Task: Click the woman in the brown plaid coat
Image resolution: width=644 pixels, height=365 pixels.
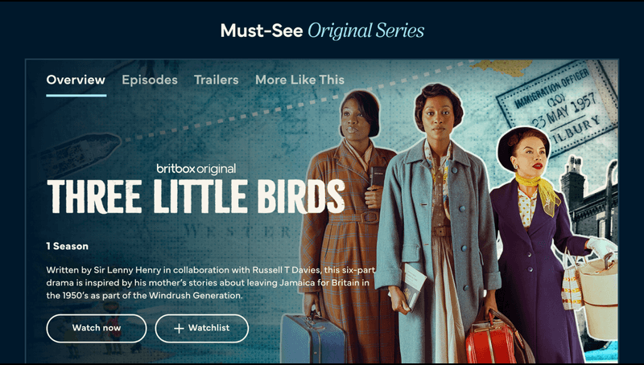Action: [345, 205]
